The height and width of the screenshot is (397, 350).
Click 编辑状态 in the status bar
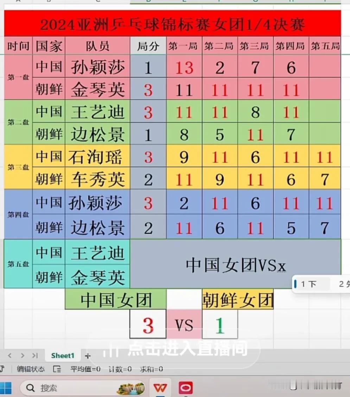click(x=31, y=369)
